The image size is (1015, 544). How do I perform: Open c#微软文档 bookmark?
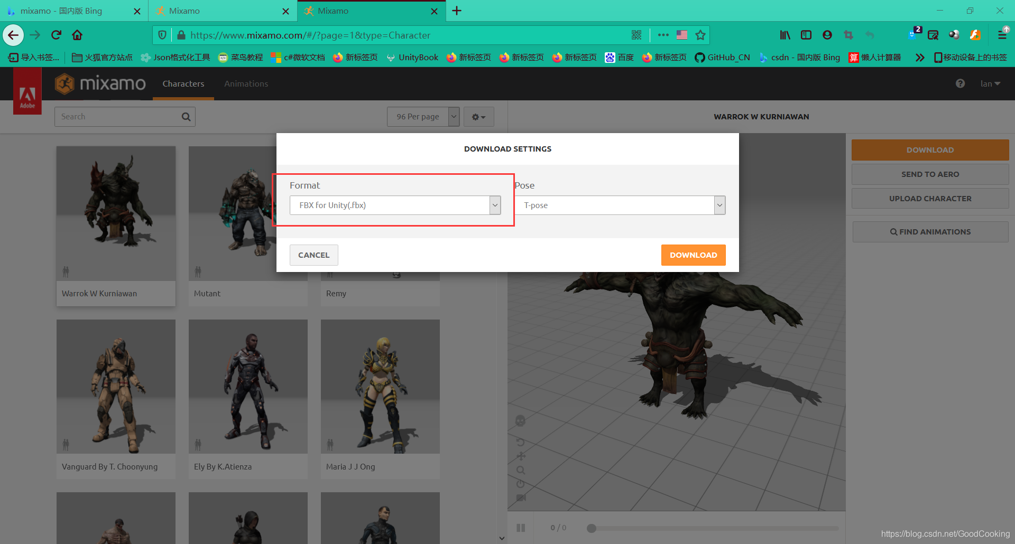tap(298, 58)
